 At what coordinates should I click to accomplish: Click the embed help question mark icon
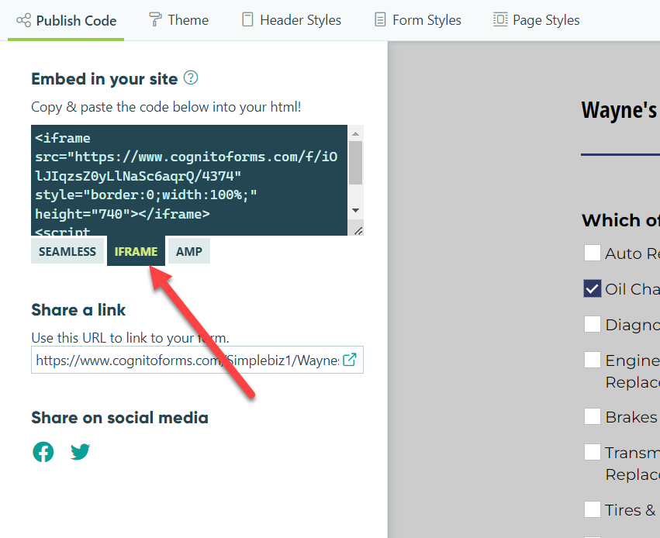[x=191, y=78]
